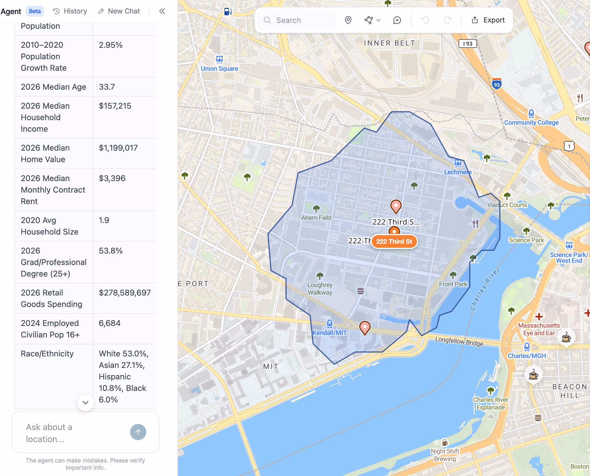Screen dimensions: 590x476
Task: Click the '$157,215' income value
Action: click(115, 106)
